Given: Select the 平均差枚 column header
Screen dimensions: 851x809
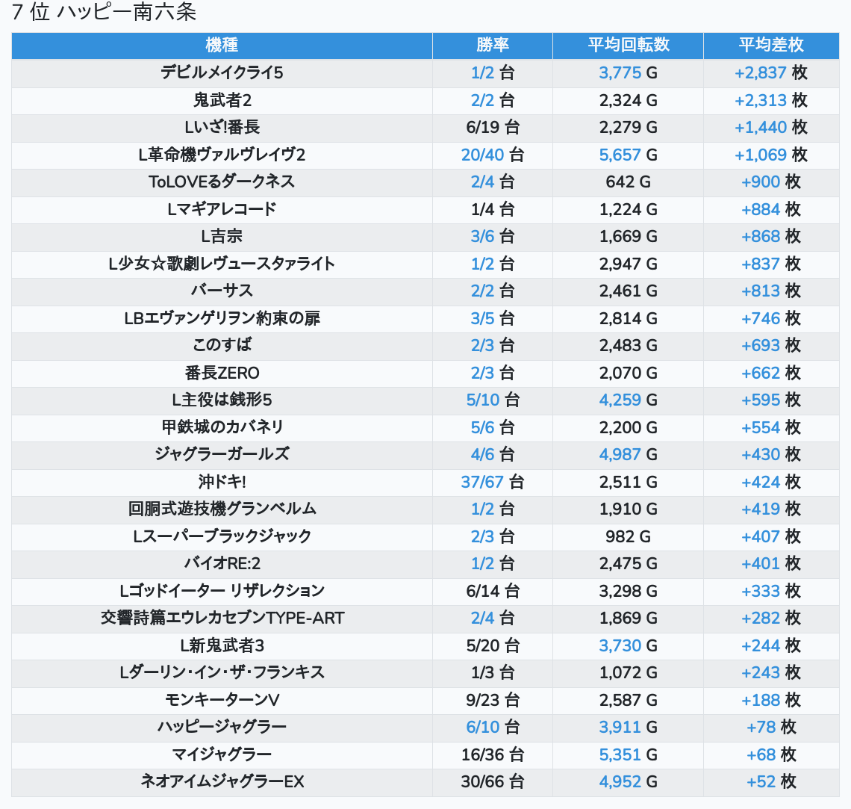Looking at the screenshot, I should (x=771, y=45).
